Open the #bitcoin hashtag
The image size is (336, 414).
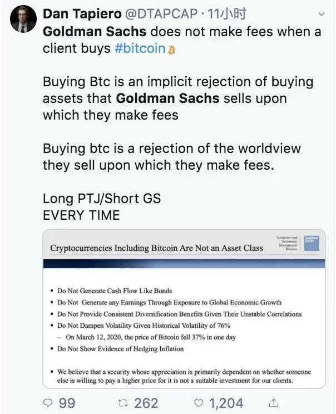tap(140, 48)
